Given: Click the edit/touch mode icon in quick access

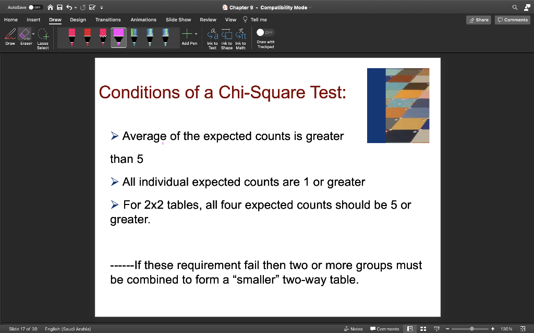Looking at the screenshot, I should pyautogui.click(x=92, y=7).
